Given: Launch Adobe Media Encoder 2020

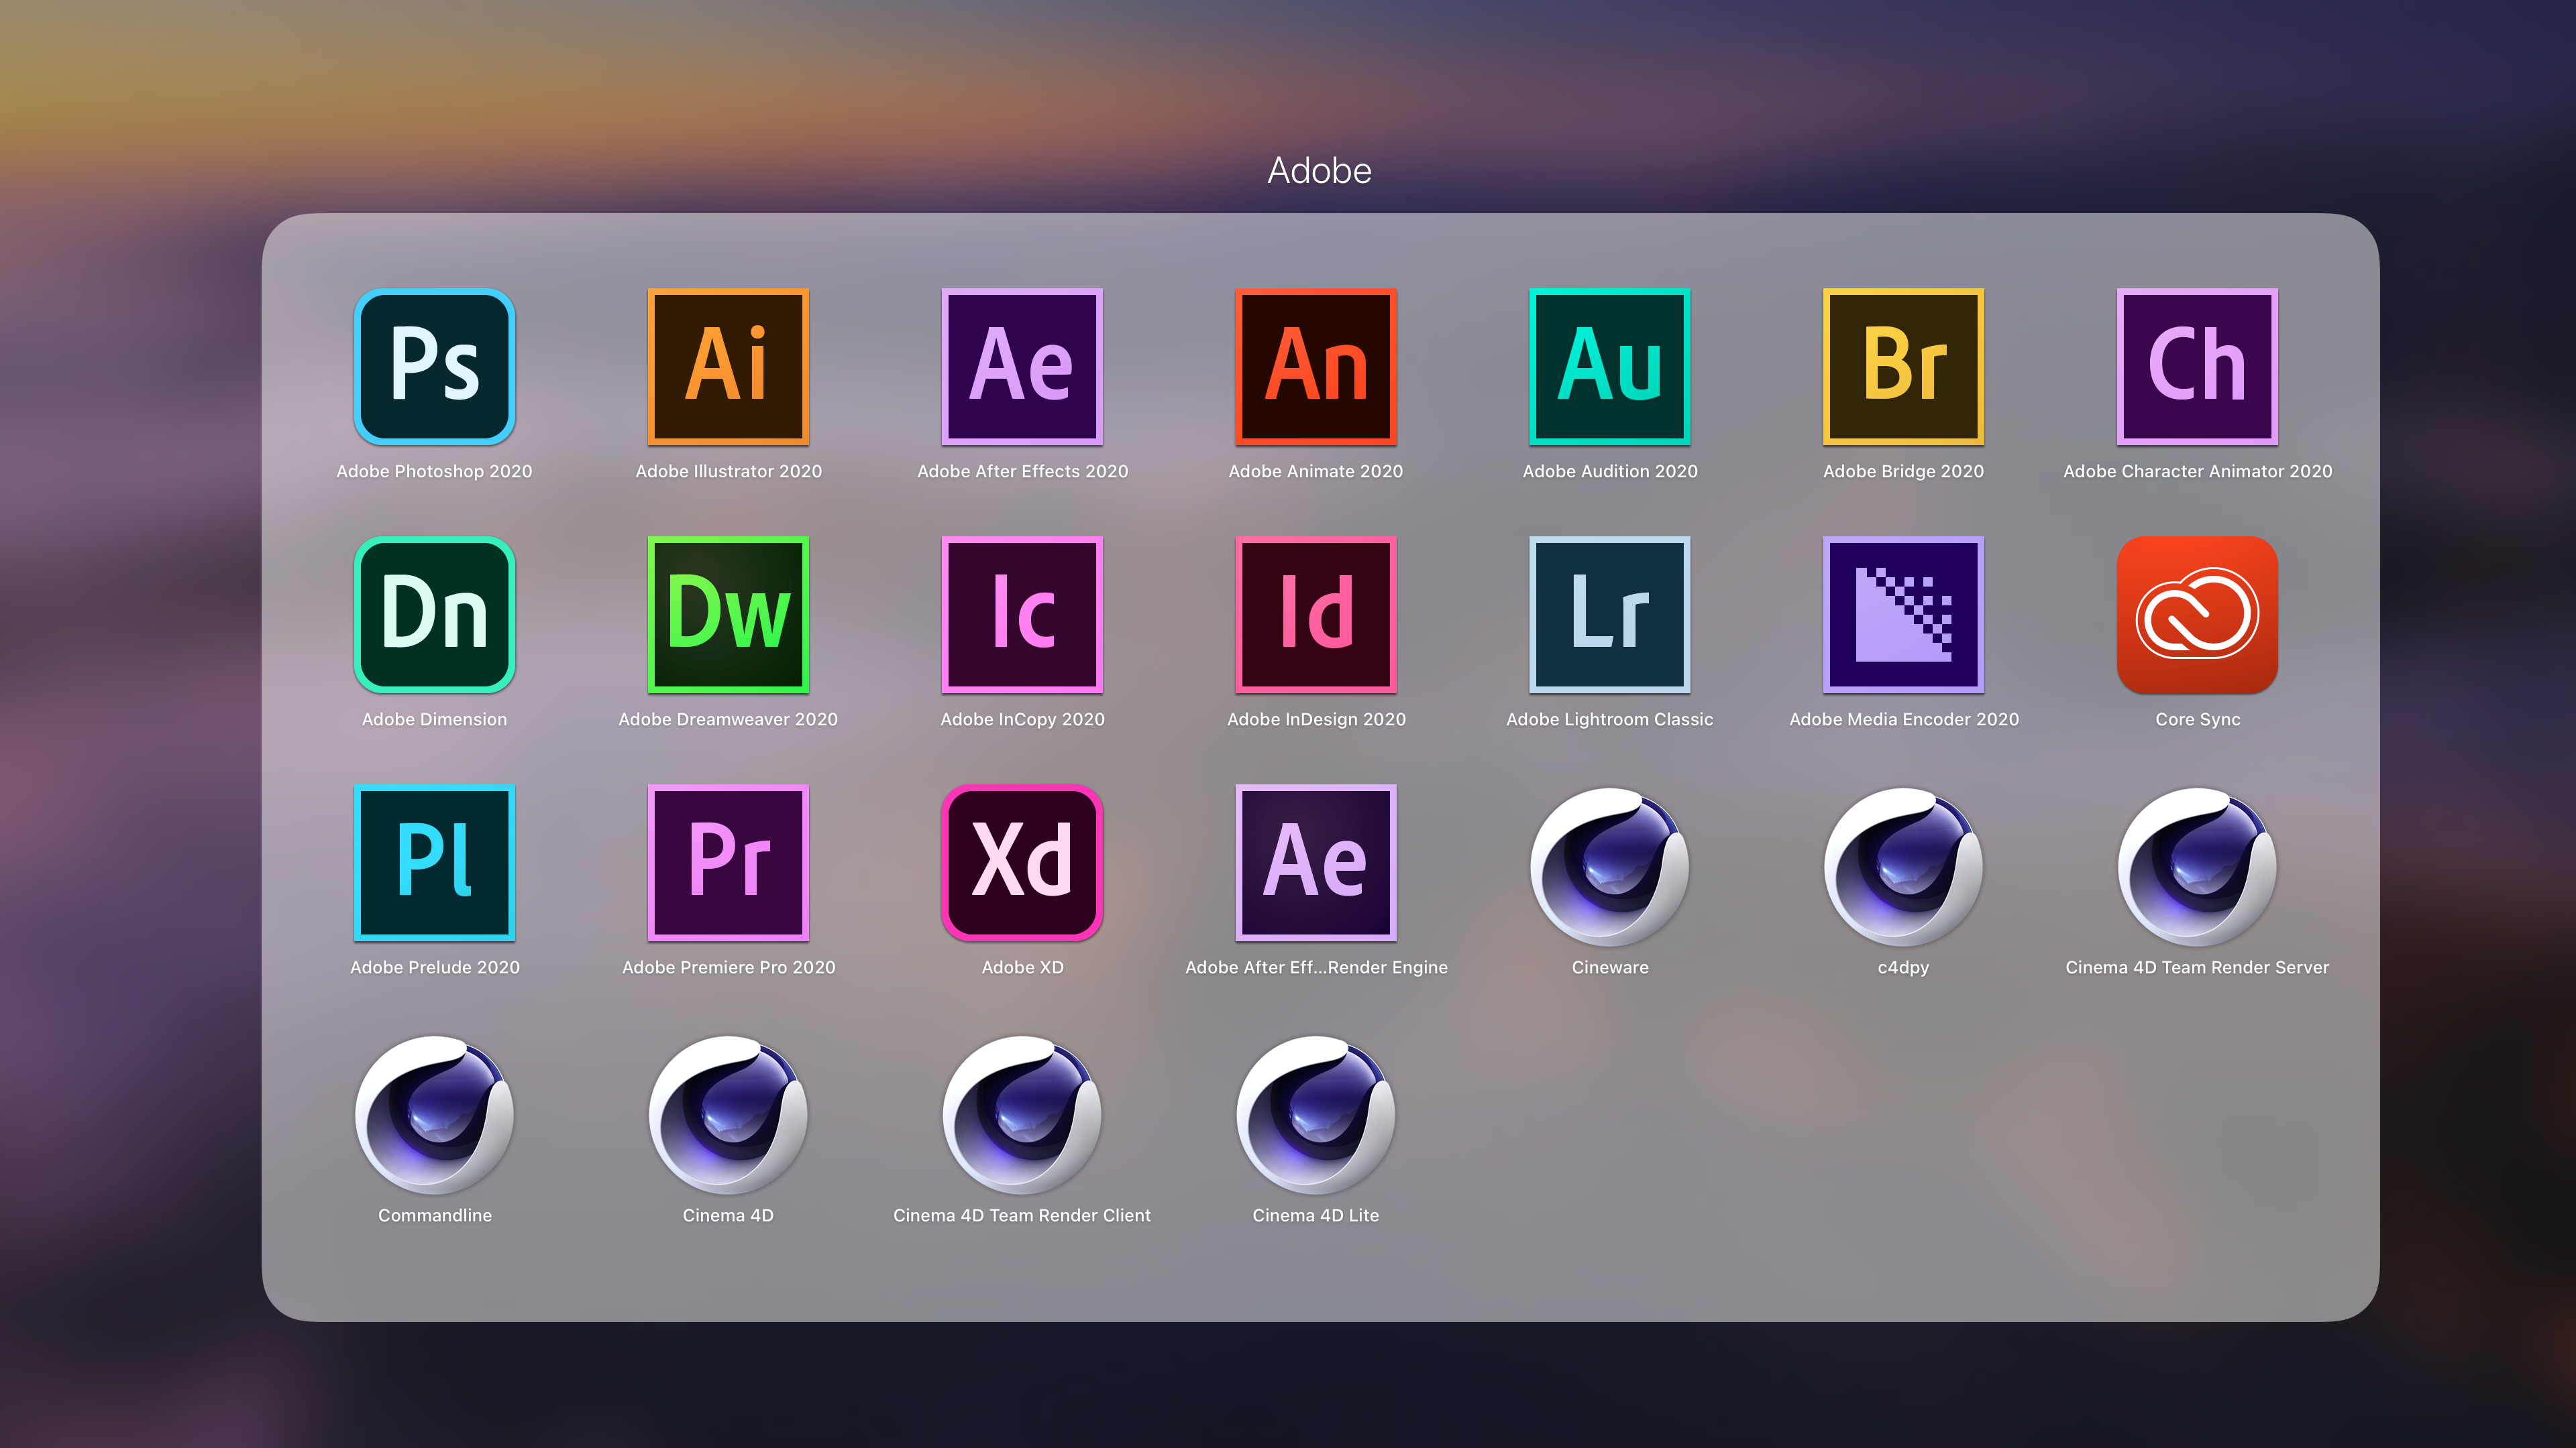Looking at the screenshot, I should pos(1903,613).
